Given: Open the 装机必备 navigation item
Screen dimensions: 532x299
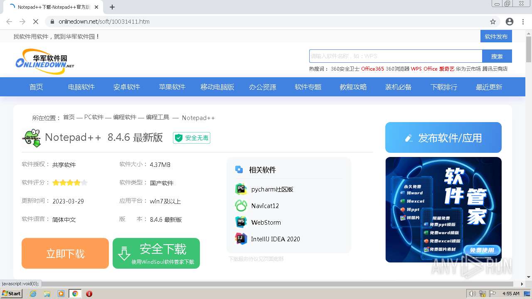Looking at the screenshot, I should (398, 87).
